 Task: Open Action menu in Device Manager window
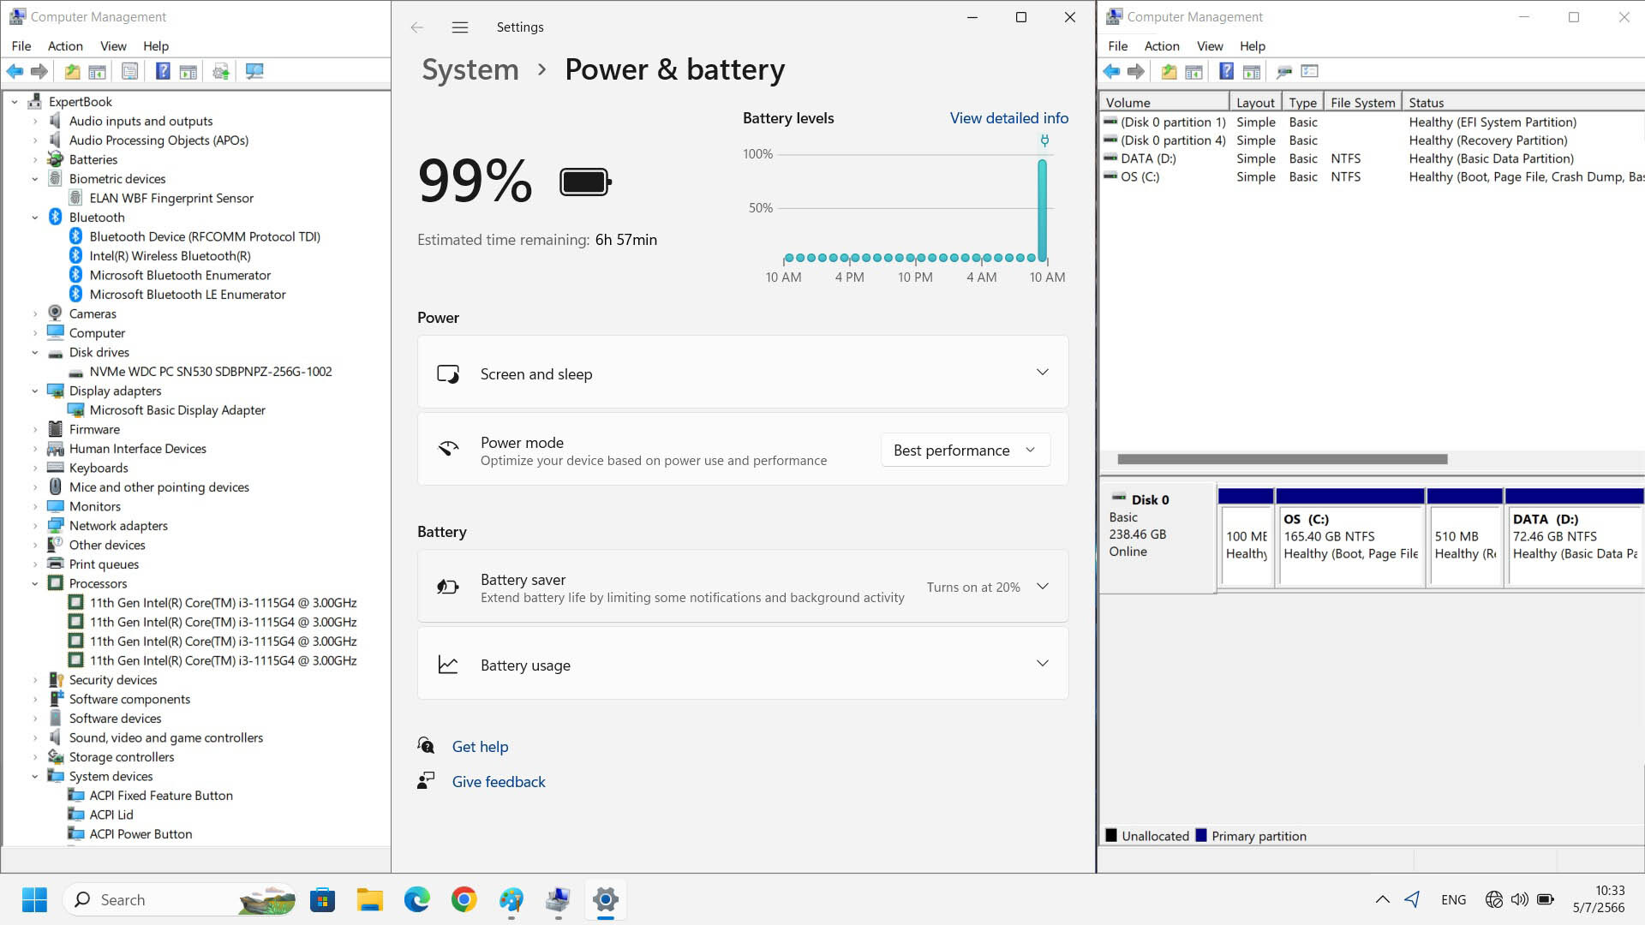65,46
